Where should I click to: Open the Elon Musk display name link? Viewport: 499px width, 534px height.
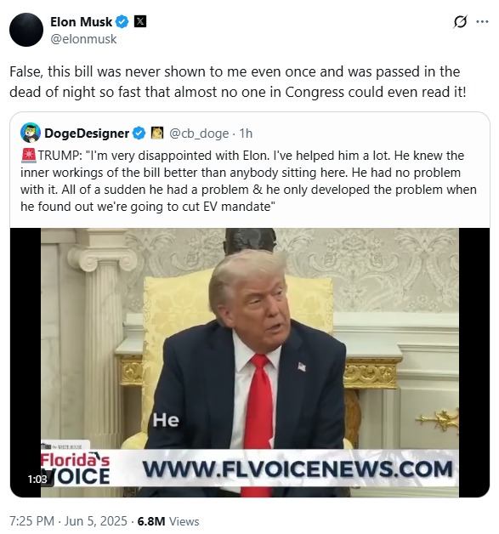pyautogui.click(x=81, y=22)
